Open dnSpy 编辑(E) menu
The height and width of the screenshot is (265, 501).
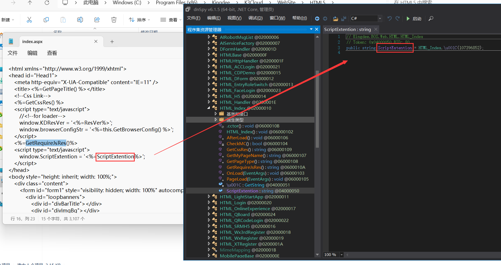click(x=214, y=18)
